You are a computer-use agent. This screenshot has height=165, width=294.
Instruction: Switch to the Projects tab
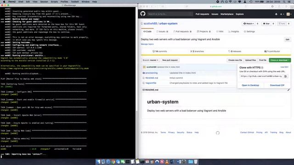pyautogui.click(x=204, y=32)
